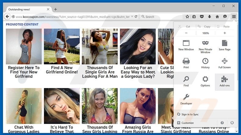The width and height of the screenshot is (241, 135).
Task: Print the current page
Action: point(186,64)
